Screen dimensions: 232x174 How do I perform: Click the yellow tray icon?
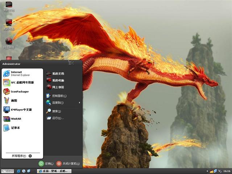pos(212,171)
